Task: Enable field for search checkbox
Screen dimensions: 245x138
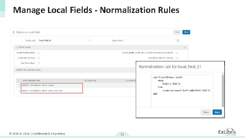Action: [39, 53]
